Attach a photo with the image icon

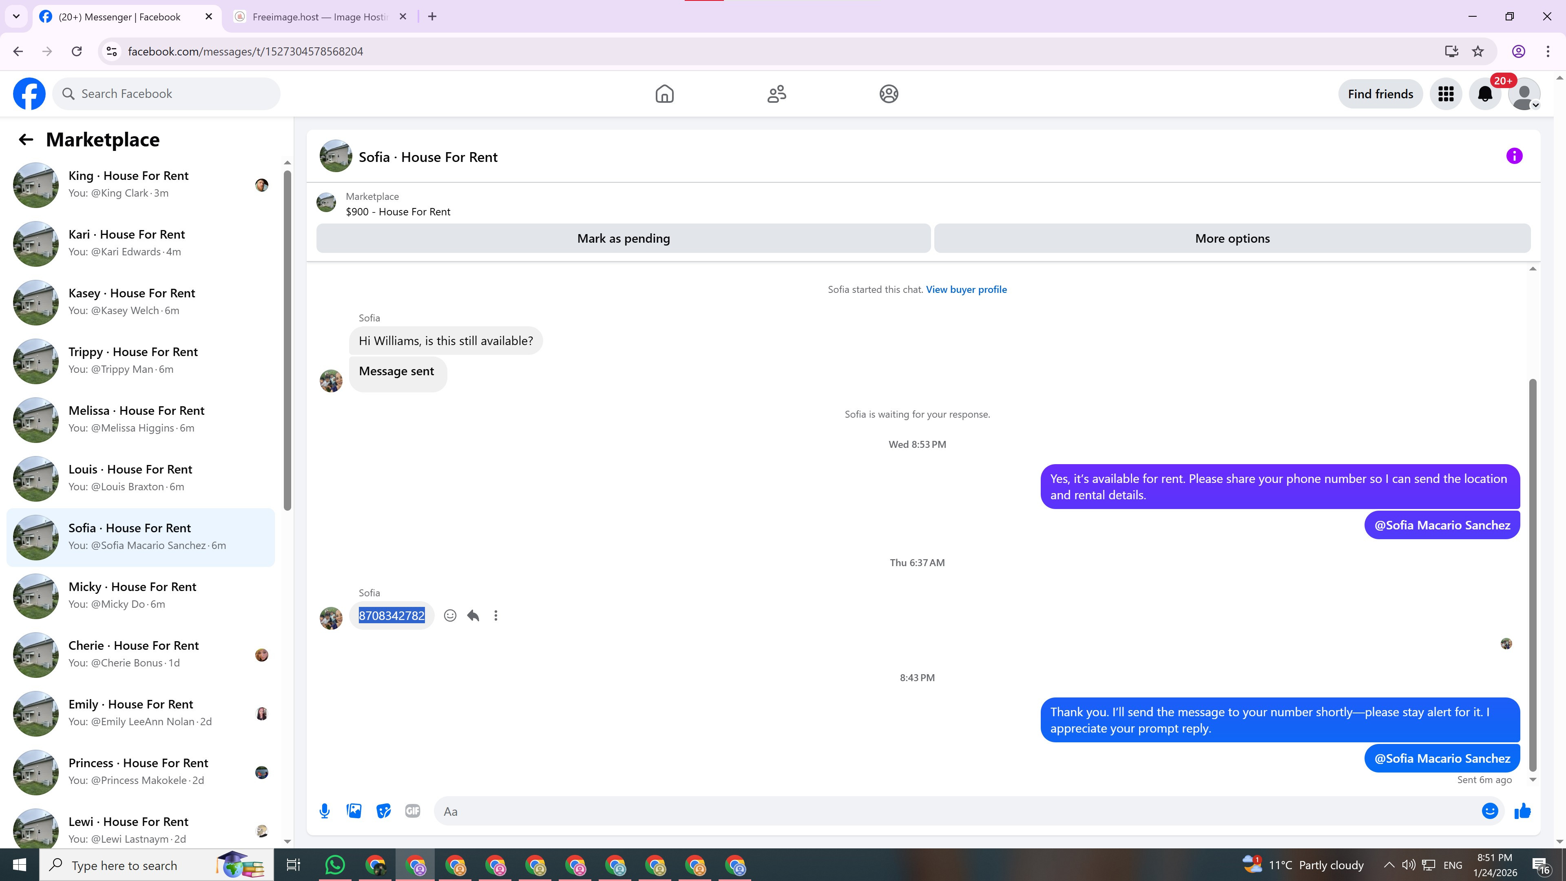(354, 811)
